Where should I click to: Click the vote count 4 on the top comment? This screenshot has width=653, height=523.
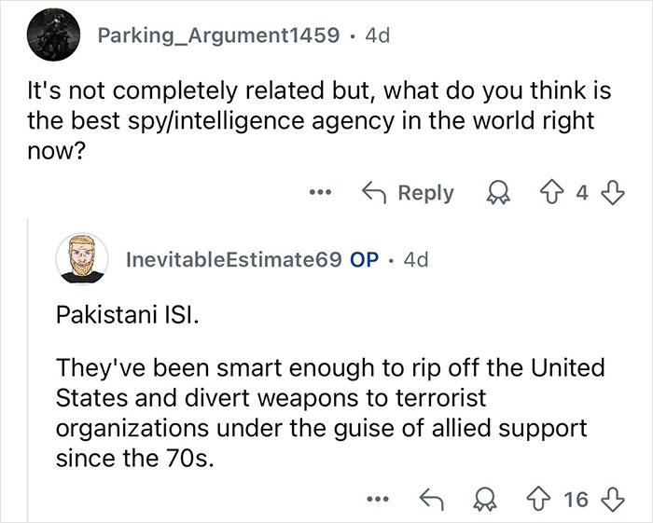point(581,193)
